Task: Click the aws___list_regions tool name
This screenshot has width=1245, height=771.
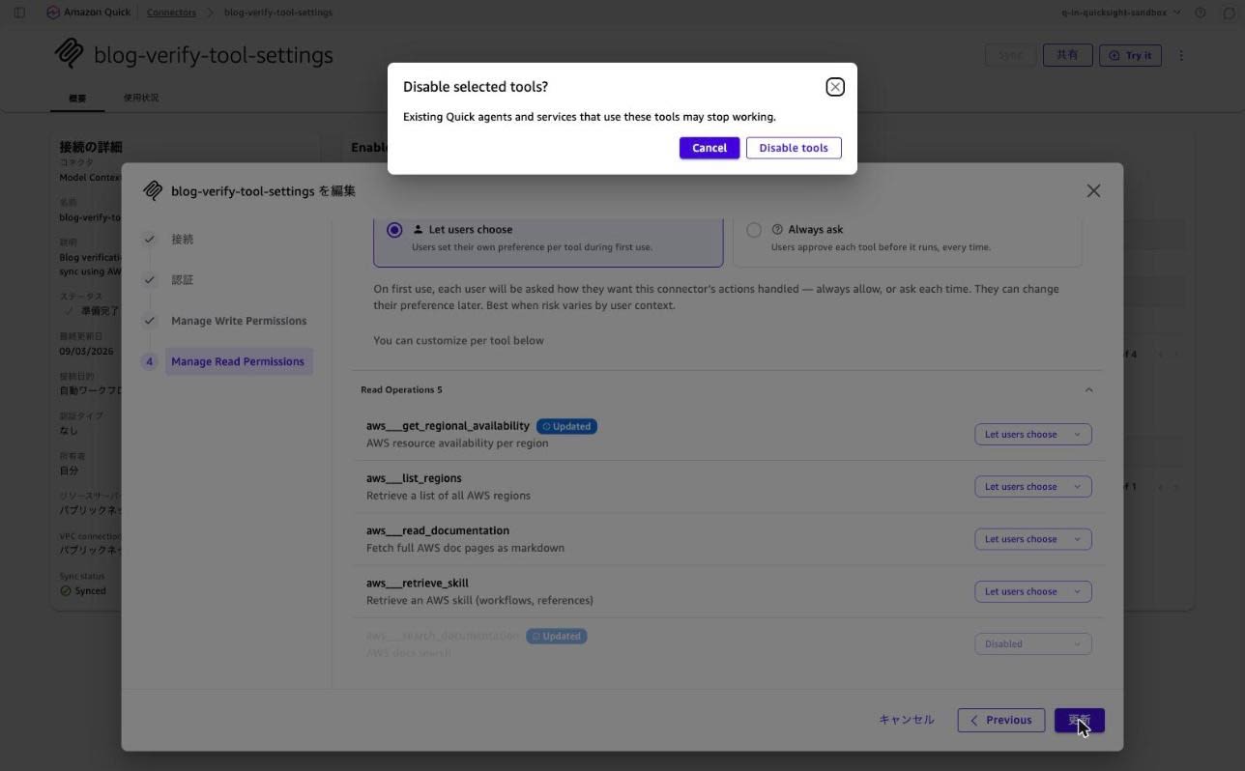Action: [414, 478]
